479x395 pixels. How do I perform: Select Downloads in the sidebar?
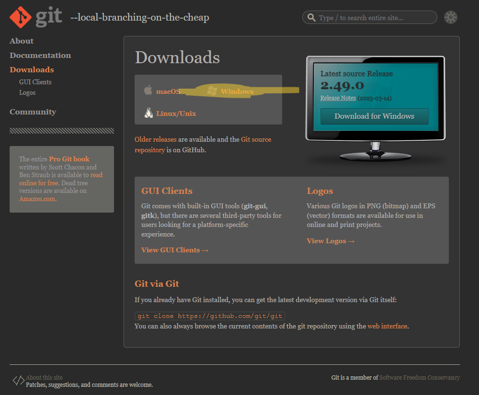tap(32, 69)
